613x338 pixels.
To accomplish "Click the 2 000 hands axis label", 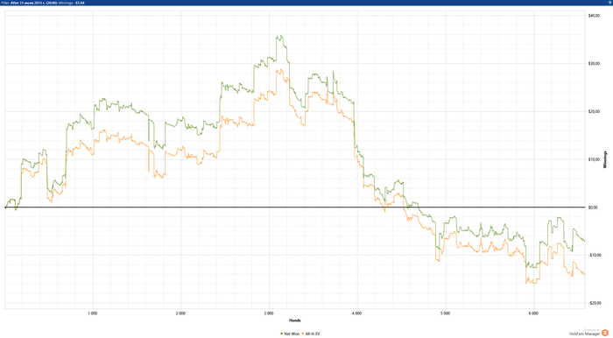I will tap(180, 313).
